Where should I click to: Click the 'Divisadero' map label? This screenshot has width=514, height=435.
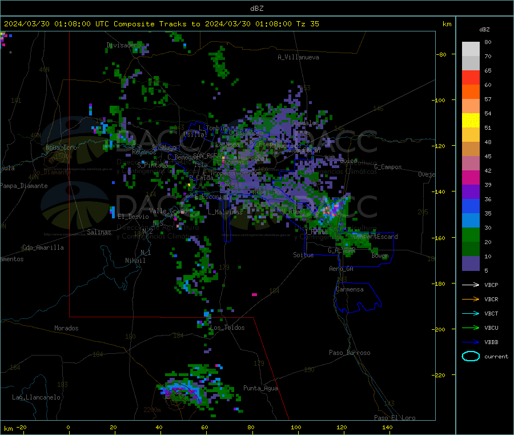[123, 45]
